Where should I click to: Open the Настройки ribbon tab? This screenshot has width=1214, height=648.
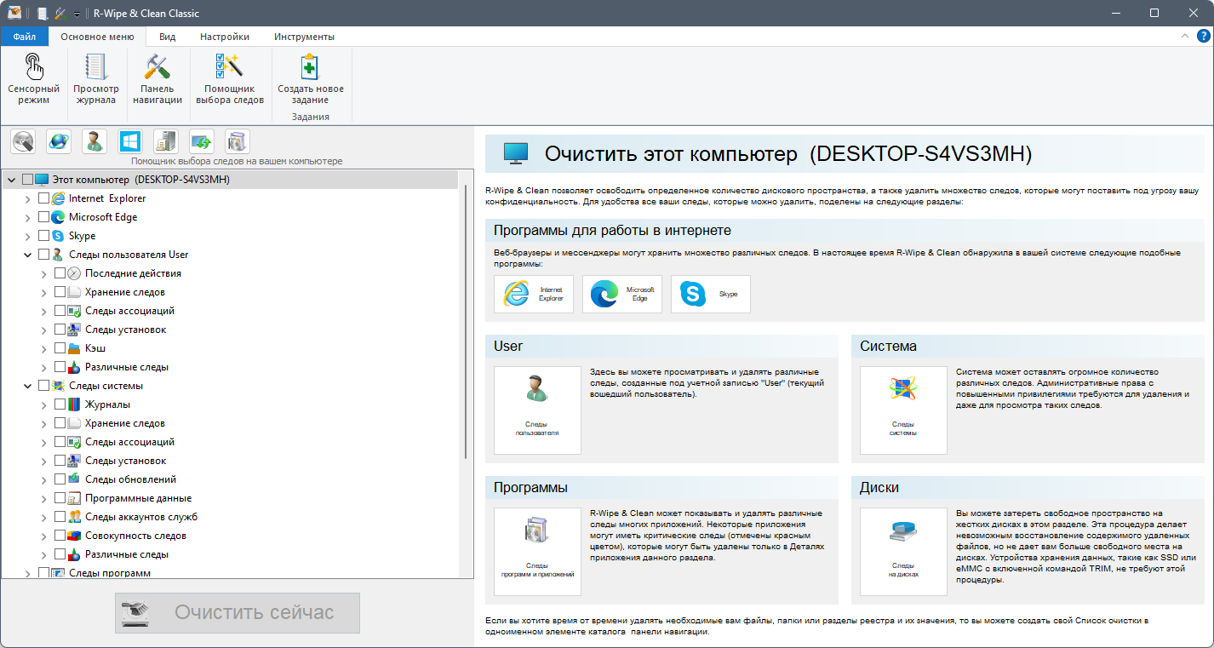[225, 37]
